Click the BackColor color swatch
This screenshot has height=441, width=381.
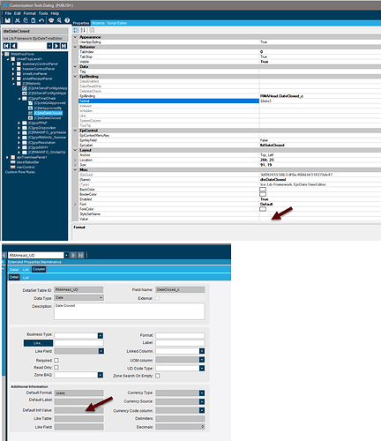(263, 190)
